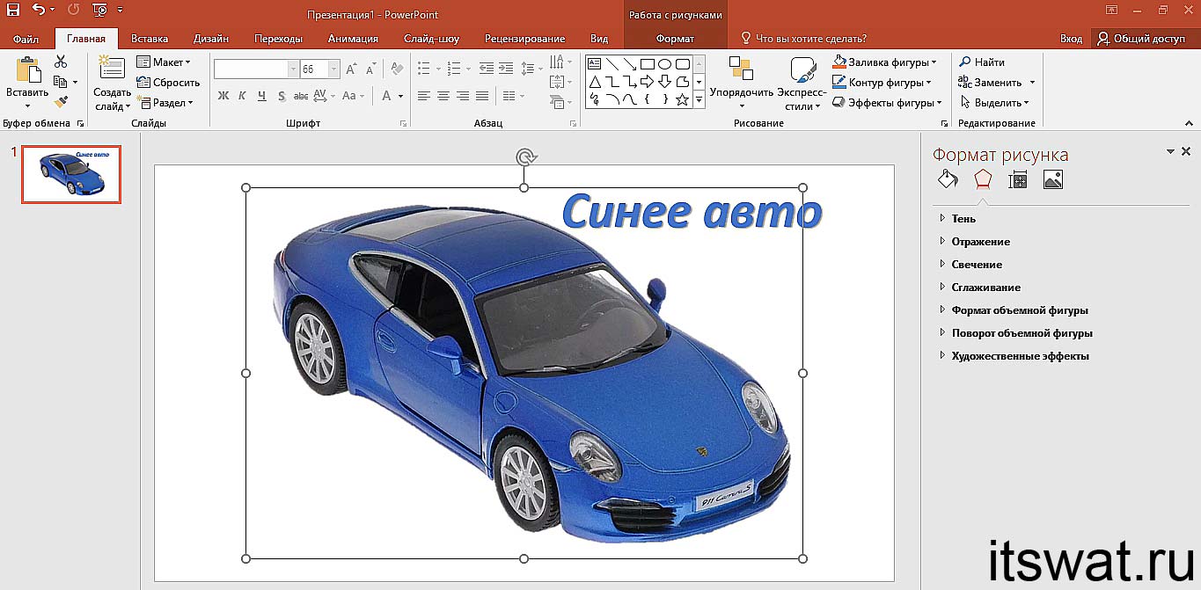Click the Cut scissors icon

pos(61,62)
